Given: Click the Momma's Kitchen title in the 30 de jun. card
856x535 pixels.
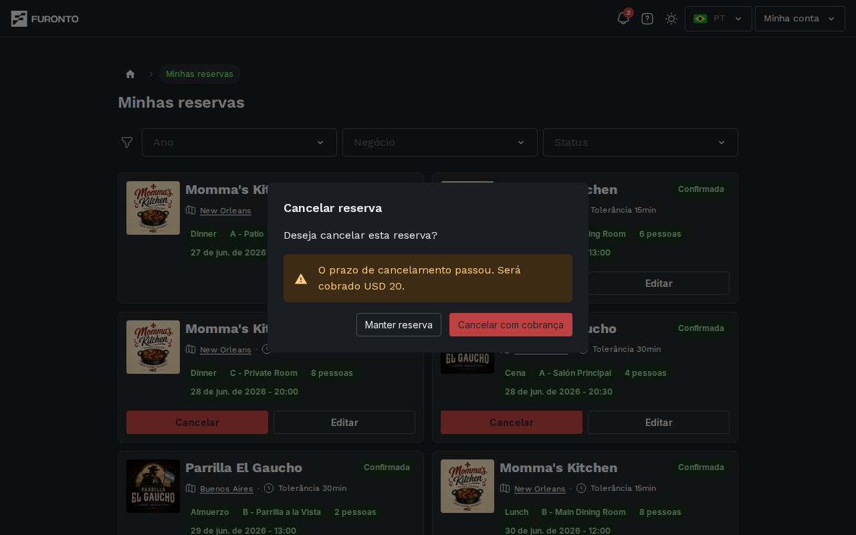Looking at the screenshot, I should 558,467.
